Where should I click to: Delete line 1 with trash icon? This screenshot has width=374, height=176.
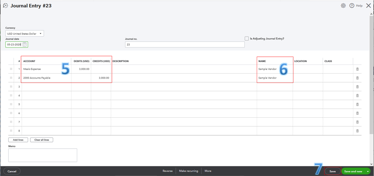point(357,69)
